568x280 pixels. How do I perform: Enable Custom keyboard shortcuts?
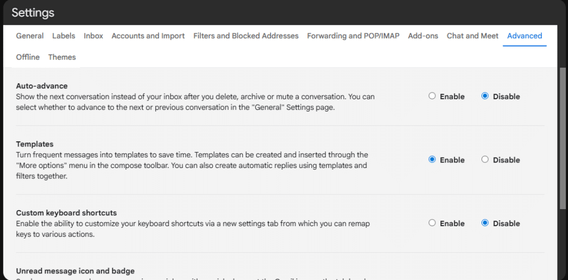[x=432, y=223]
